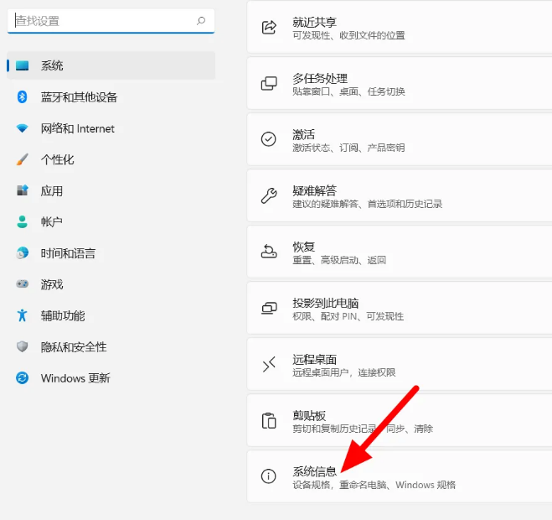The width and height of the screenshot is (552, 520).
Task: Click the Bluetooth icon in the sidebar
Action: [x=23, y=97]
